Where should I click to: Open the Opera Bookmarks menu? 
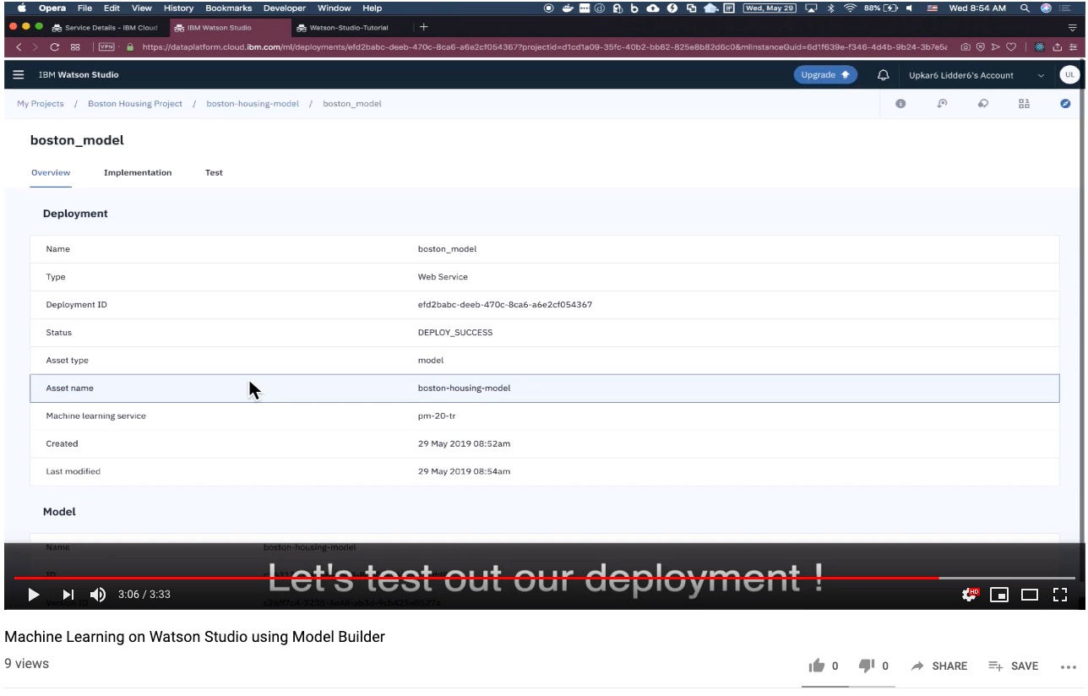coord(228,8)
